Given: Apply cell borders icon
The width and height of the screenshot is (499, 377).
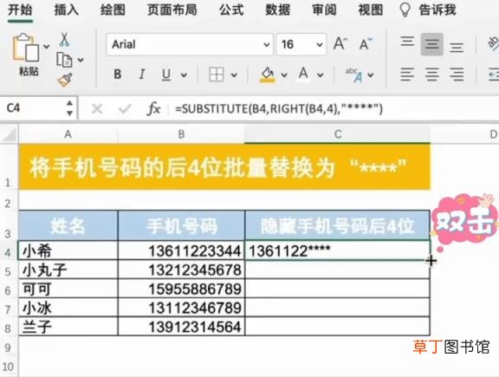Looking at the screenshot, I should [x=217, y=75].
